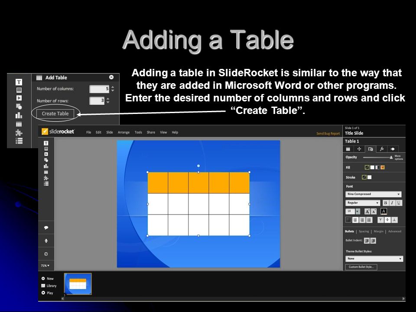Screen dimensions: 416x312
Task: Open the Regular font style dropdown
Action: [362, 203]
